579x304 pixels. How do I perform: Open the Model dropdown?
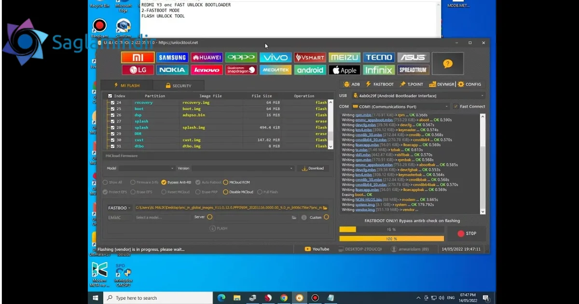pyautogui.click(x=147, y=168)
